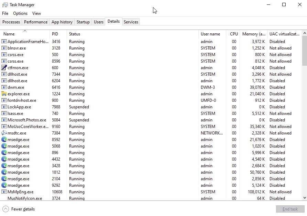This screenshot has height=216, width=307.
Task: Click the Edge icon for msedge.exe PID 9292
Action: click(x=4, y=185)
